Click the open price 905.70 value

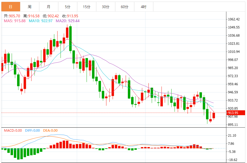pos(14,16)
